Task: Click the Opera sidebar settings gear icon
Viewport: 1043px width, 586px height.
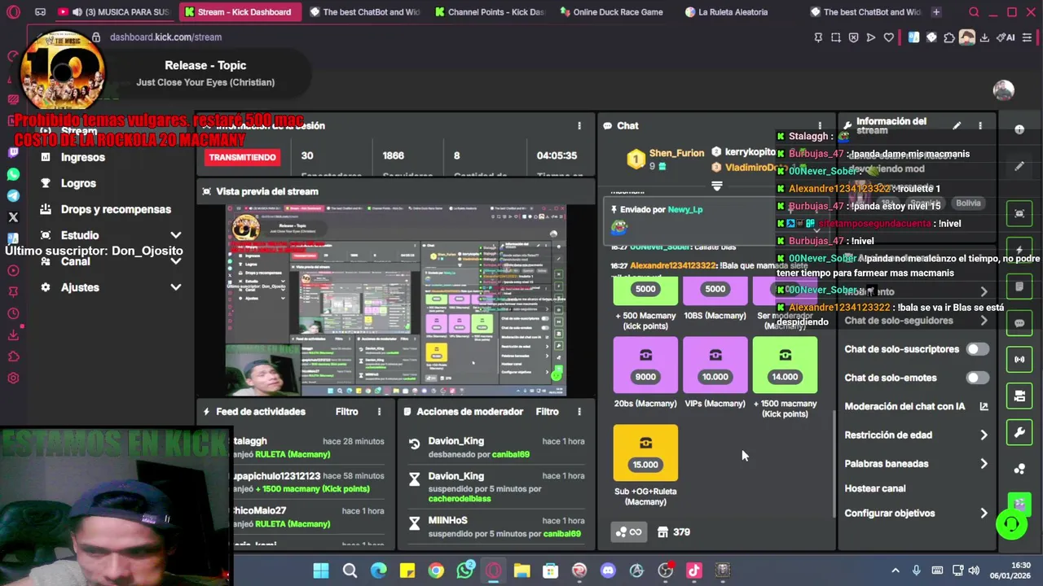Action: coord(13,378)
